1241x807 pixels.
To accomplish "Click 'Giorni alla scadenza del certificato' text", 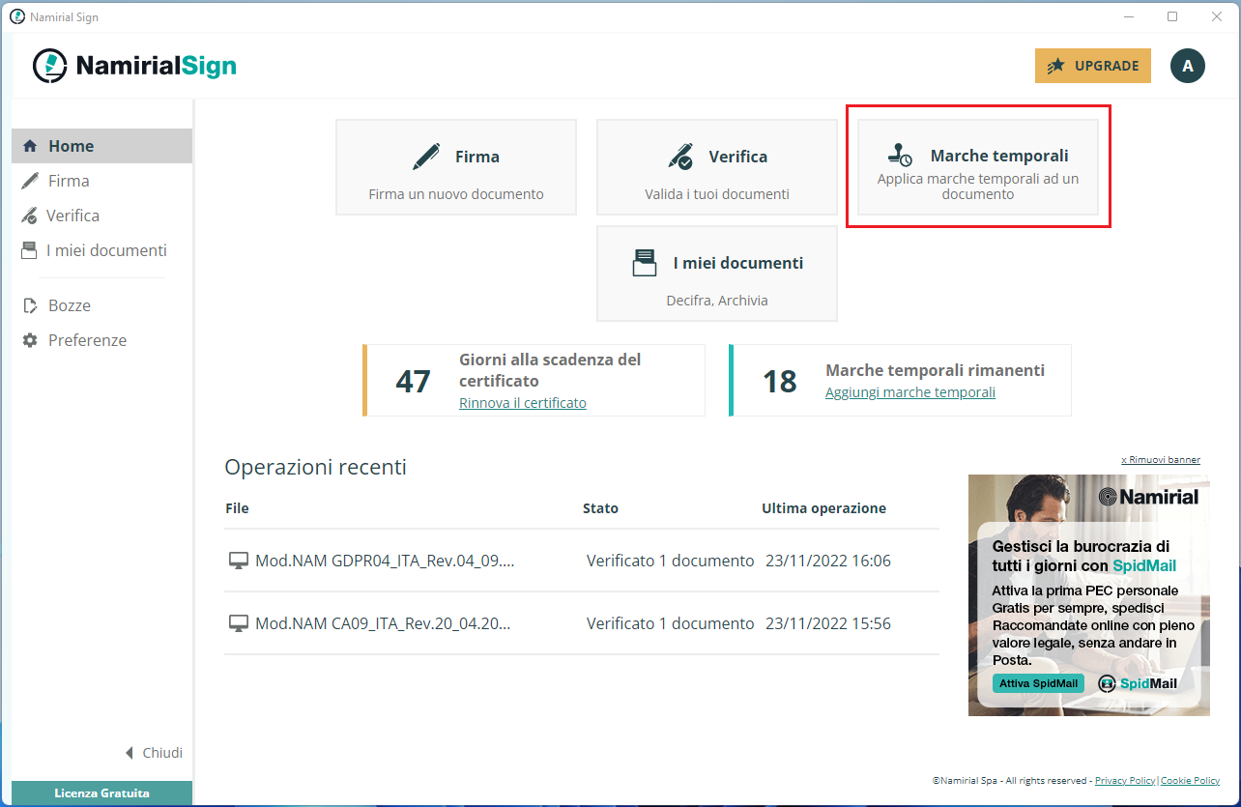I will pos(550,370).
